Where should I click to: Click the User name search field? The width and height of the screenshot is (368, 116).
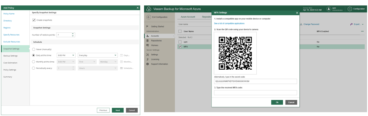click(194, 24)
